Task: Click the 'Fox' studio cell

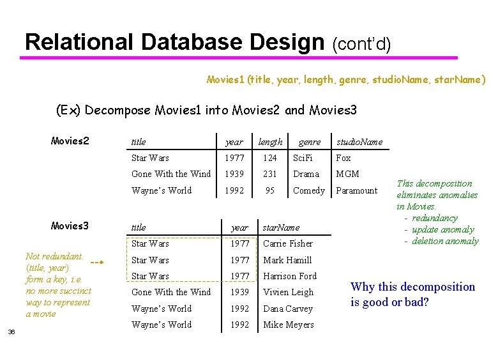Action: tap(343, 158)
